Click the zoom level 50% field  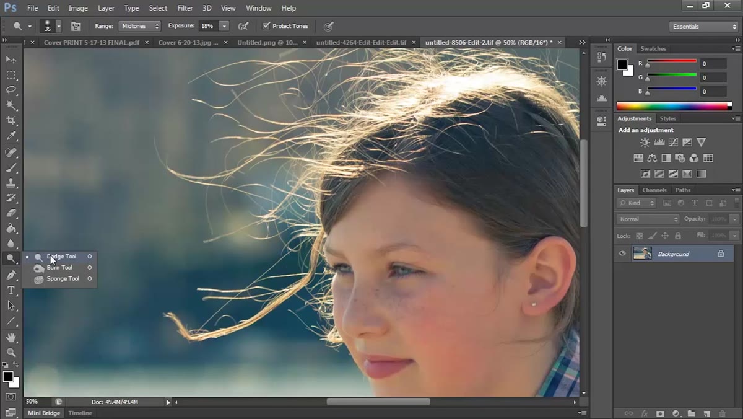[32, 402]
